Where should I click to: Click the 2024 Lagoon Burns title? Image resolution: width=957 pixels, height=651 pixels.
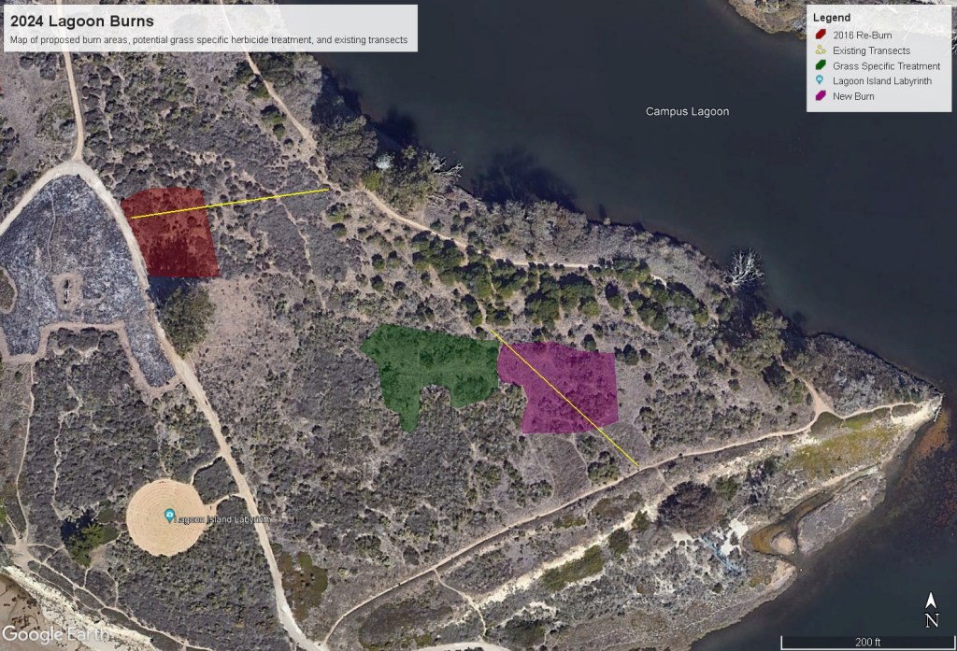[82, 21]
